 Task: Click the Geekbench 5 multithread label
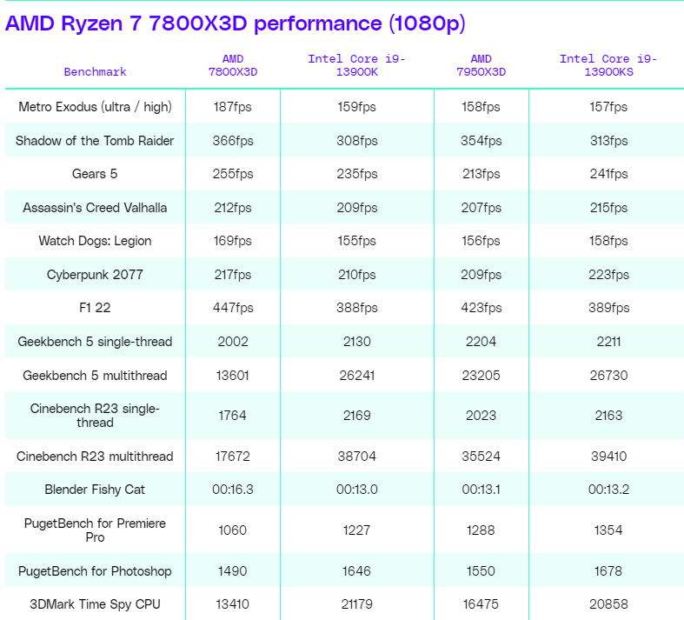tap(95, 376)
